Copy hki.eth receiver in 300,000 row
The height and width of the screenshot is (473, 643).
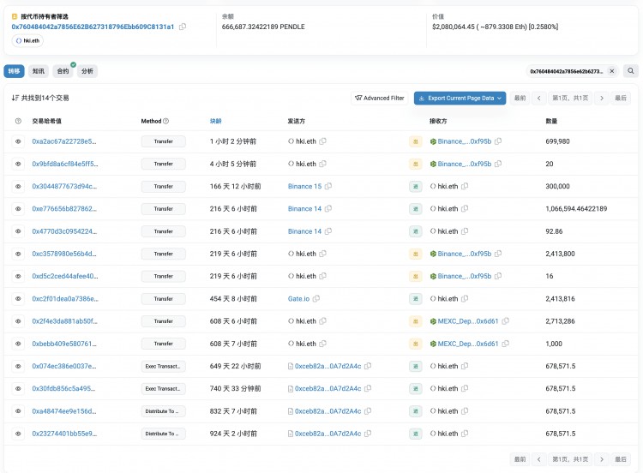click(x=465, y=186)
